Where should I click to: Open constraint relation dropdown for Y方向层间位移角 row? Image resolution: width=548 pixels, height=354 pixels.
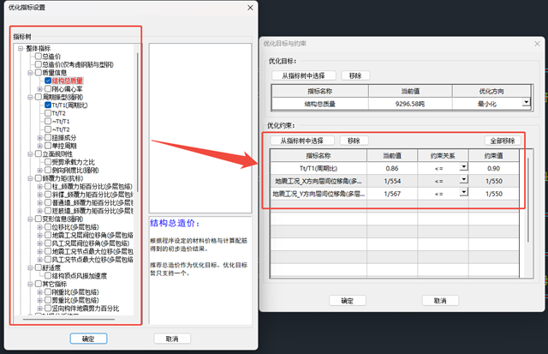(x=463, y=194)
